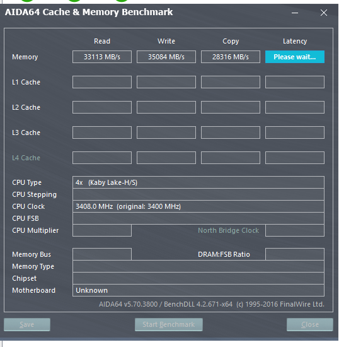Click the Latency column header
This screenshot has width=339, height=347.
point(295,42)
